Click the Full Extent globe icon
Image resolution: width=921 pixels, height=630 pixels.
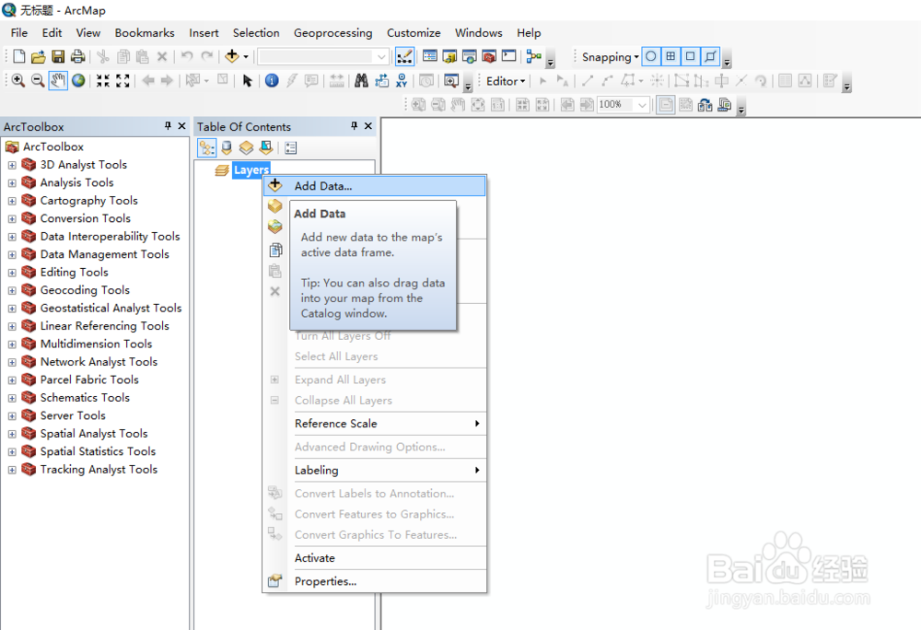tap(78, 80)
